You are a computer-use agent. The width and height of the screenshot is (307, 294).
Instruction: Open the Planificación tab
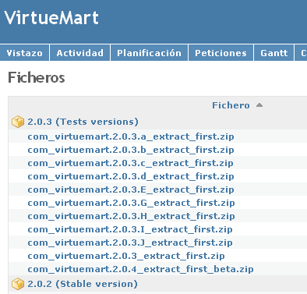[x=149, y=53]
